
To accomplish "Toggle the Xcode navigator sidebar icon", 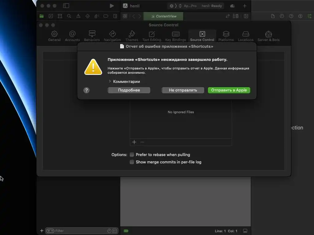I will (x=66, y=6).
